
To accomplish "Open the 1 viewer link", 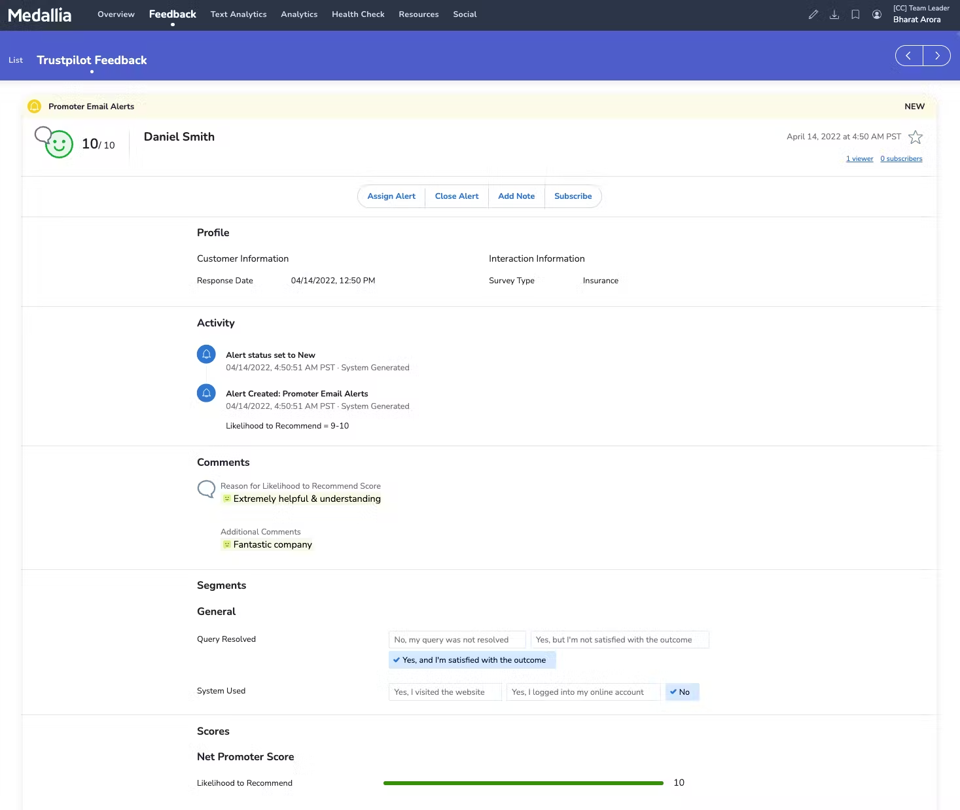I will click(859, 159).
